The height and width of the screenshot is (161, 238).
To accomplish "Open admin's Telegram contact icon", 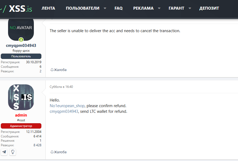I will (x=4, y=152).
